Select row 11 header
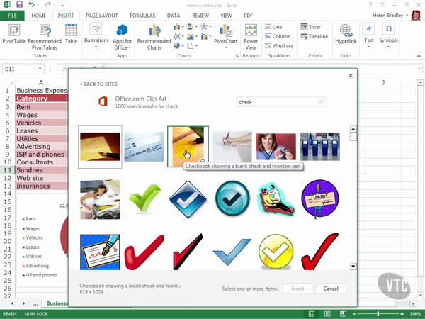The height and width of the screenshot is (319, 425). pos(7,170)
